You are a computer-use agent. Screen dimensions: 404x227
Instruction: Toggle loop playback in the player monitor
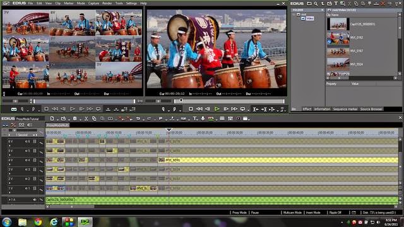(x=98, y=109)
